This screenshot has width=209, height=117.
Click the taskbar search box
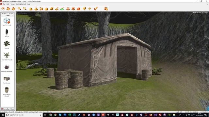tap(24, 115)
